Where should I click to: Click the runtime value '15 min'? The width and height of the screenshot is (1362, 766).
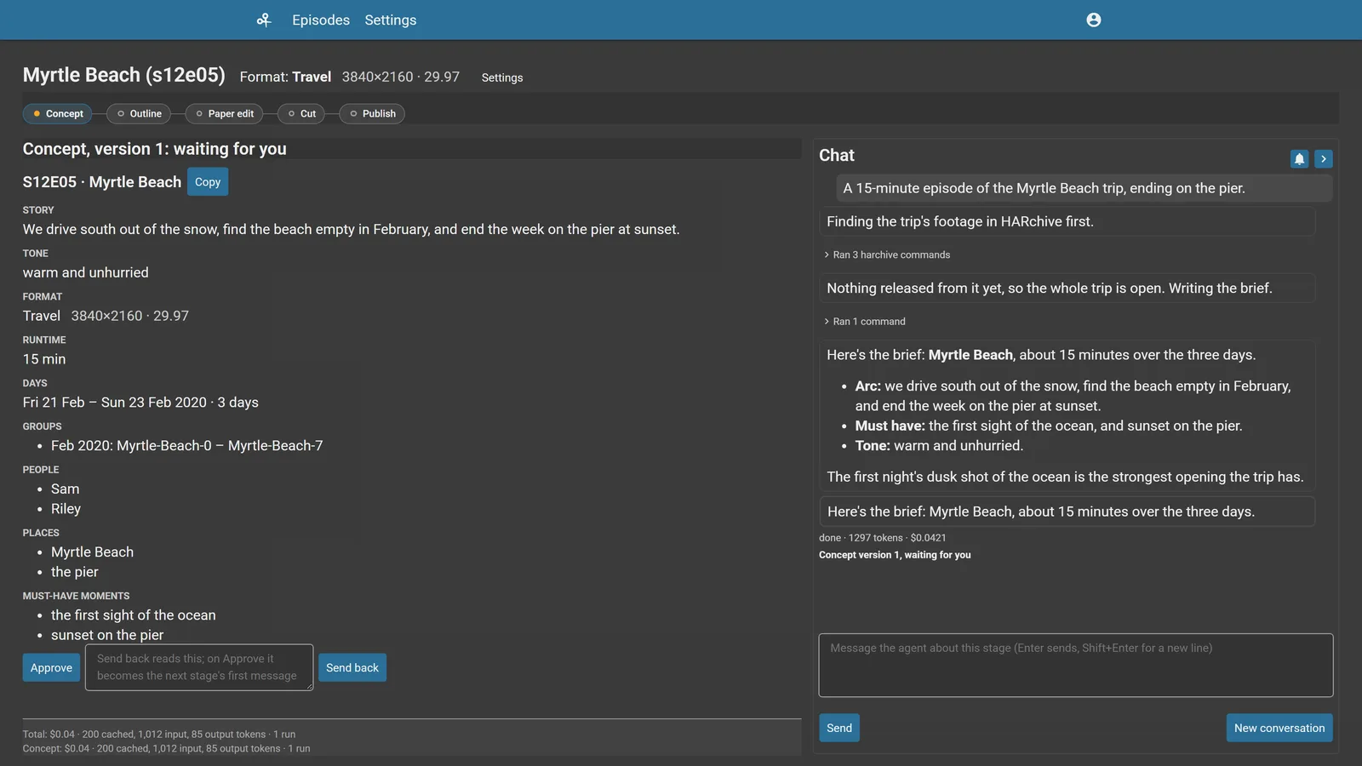coord(44,359)
